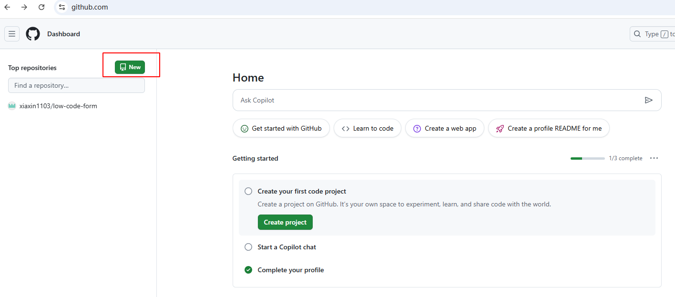
Task: Click the Ask Copilot input box
Action: [447, 100]
